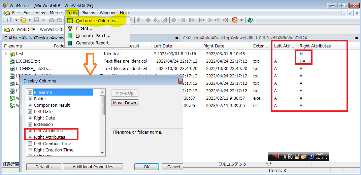Click the Display Columns dialog close button
This screenshot has height=175, width=361.
[181, 81]
